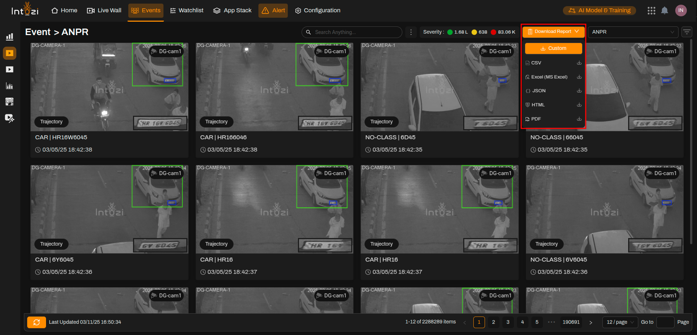Switch to the Live Wall tab

tap(104, 10)
